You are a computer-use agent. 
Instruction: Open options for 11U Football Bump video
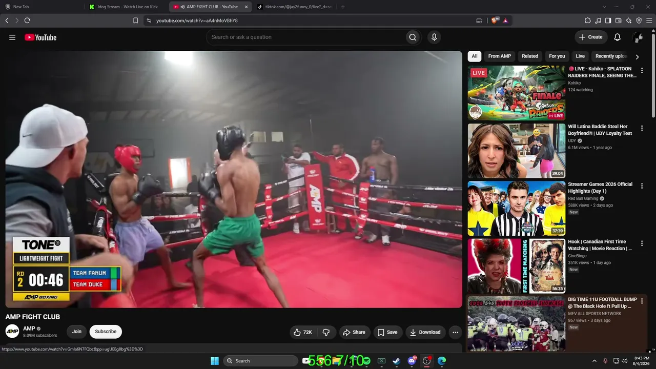[x=642, y=301]
